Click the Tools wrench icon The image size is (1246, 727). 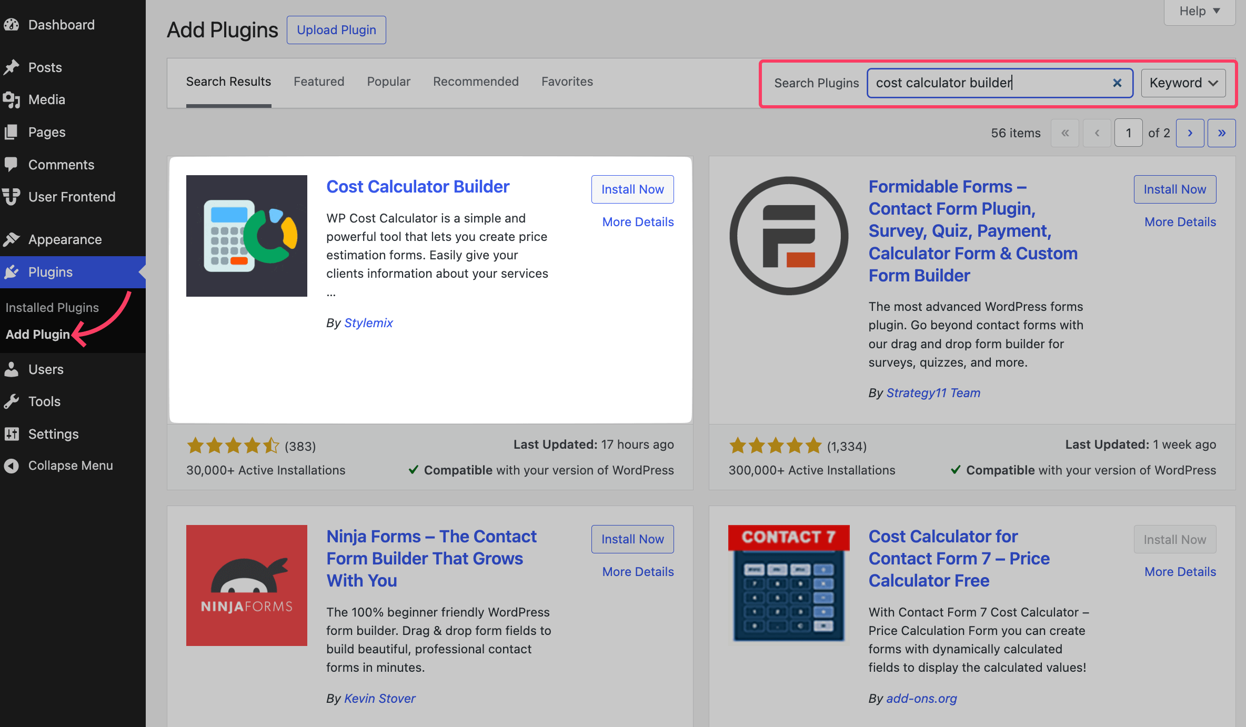coord(11,401)
